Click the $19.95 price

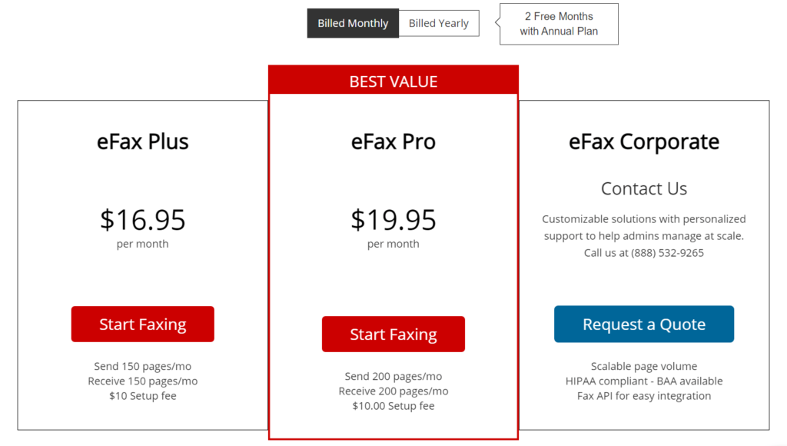tap(393, 219)
